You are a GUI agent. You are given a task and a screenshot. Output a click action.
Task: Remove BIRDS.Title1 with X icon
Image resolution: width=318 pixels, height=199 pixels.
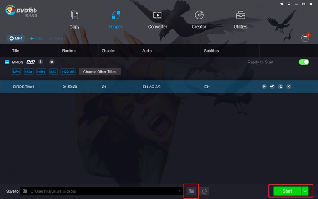[289, 87]
